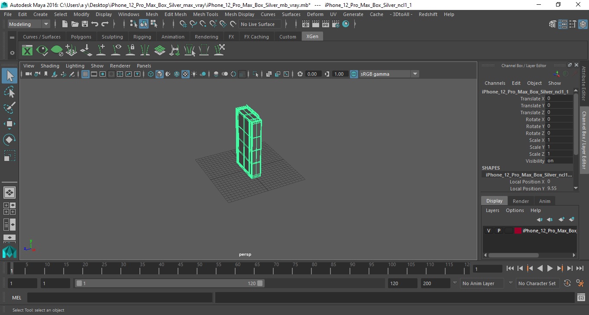Click the layer color red swatch
This screenshot has height=315, width=589.
(x=518, y=231)
